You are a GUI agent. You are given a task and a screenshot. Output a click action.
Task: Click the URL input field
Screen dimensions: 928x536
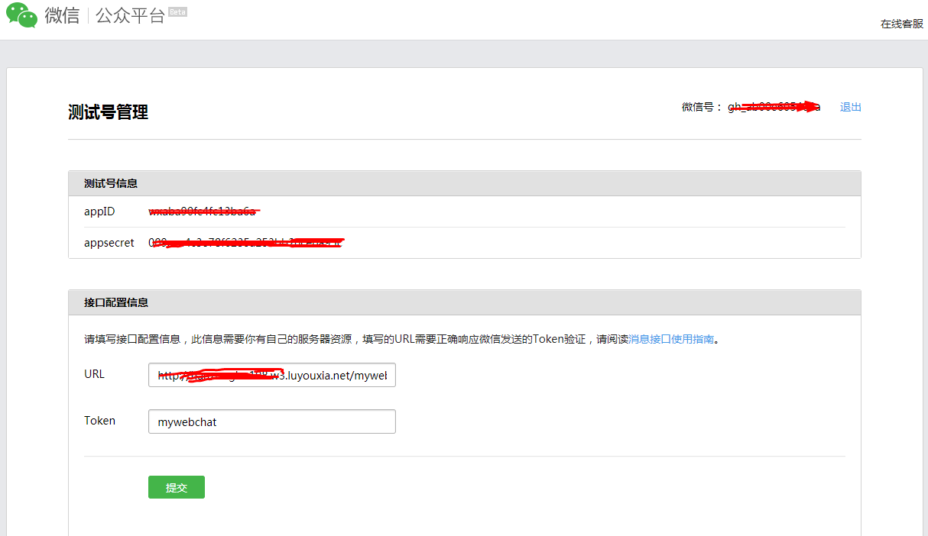(x=272, y=375)
